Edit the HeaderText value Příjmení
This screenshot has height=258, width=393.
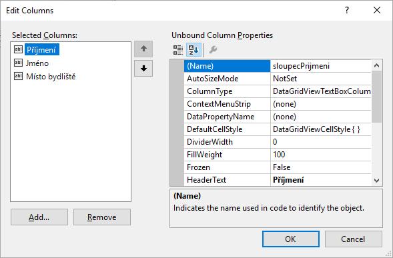[321, 180]
